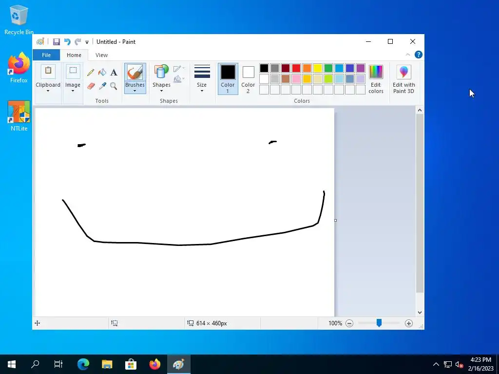This screenshot has height=374, width=499.
Task: Click Edit with Paint 3D icon
Action: pyautogui.click(x=404, y=72)
